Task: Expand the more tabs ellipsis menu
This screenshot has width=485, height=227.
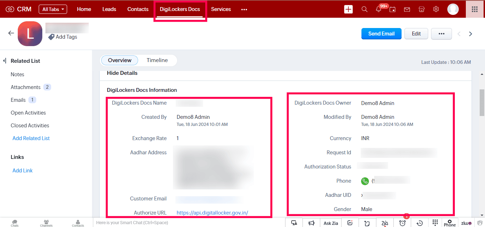Action: click(x=244, y=10)
